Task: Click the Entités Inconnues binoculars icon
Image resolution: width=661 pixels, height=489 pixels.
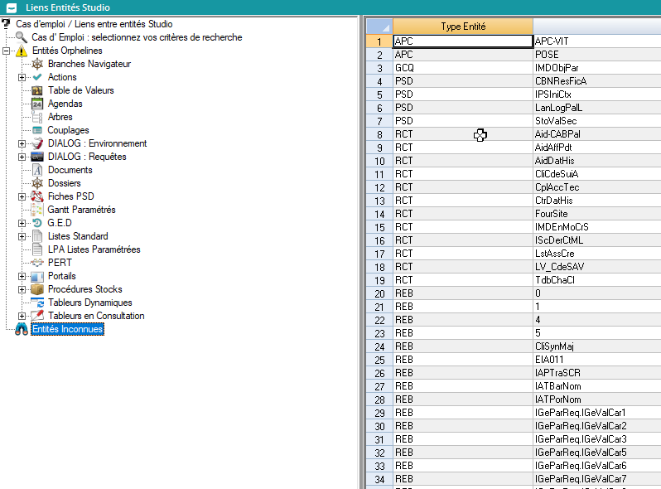Action: click(22, 329)
